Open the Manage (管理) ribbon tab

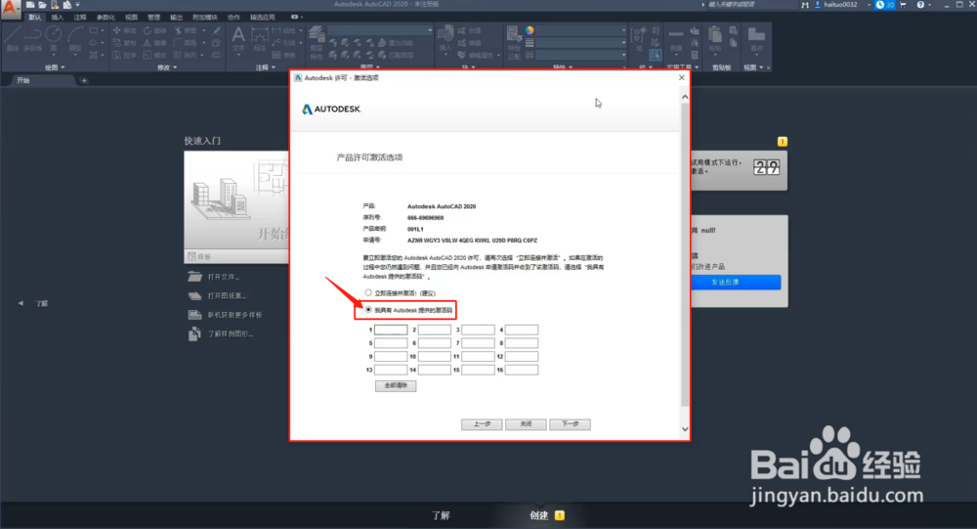pos(154,18)
